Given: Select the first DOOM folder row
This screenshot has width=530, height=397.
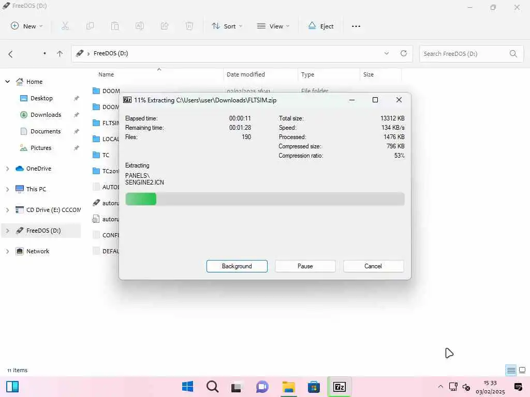Looking at the screenshot, I should tap(106, 91).
